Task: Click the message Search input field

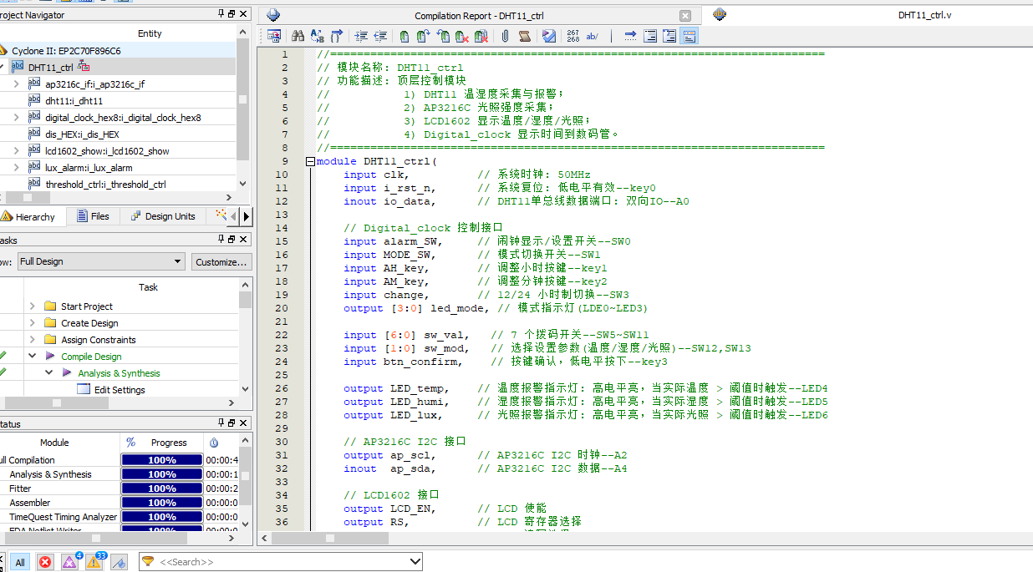Action: [282, 562]
